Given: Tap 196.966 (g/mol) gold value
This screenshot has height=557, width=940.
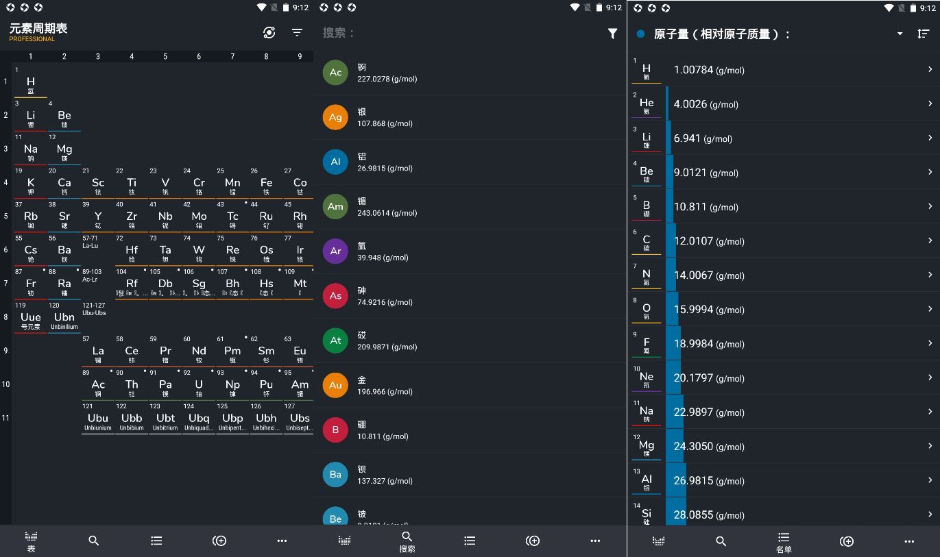Looking at the screenshot, I should point(385,392).
